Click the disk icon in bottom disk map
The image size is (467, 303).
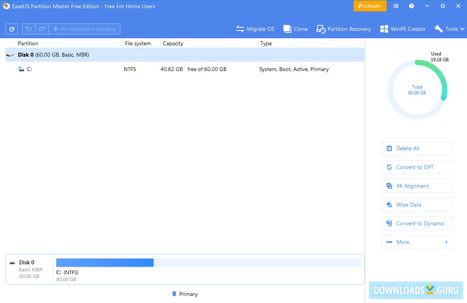[12, 263]
